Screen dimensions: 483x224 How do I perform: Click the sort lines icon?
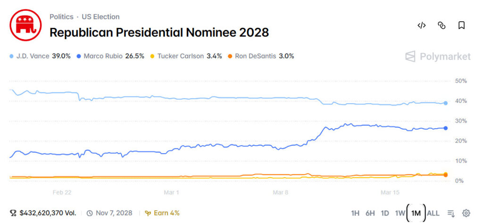pyautogui.click(x=451, y=213)
